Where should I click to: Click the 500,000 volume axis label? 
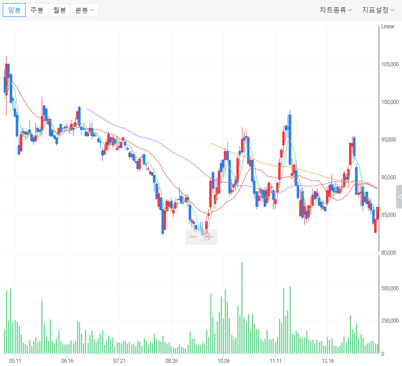pyautogui.click(x=390, y=288)
